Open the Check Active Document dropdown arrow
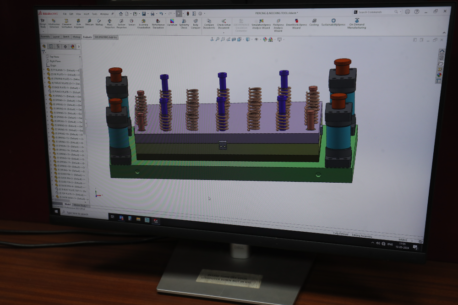Viewport: 458px width, 305px height. pyautogui.click(x=224, y=32)
